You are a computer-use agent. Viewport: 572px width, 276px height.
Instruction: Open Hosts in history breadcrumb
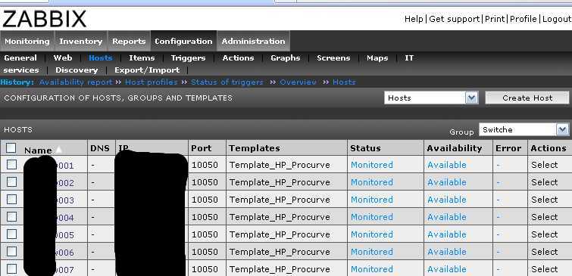coord(344,82)
